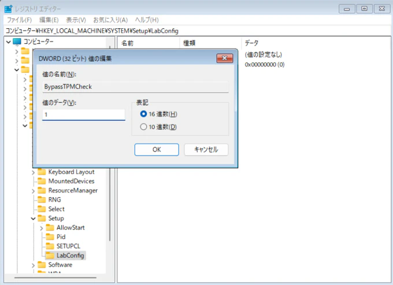This screenshot has height=285, width=393.
Task: Select the Pid tree label
Action: click(x=61, y=237)
